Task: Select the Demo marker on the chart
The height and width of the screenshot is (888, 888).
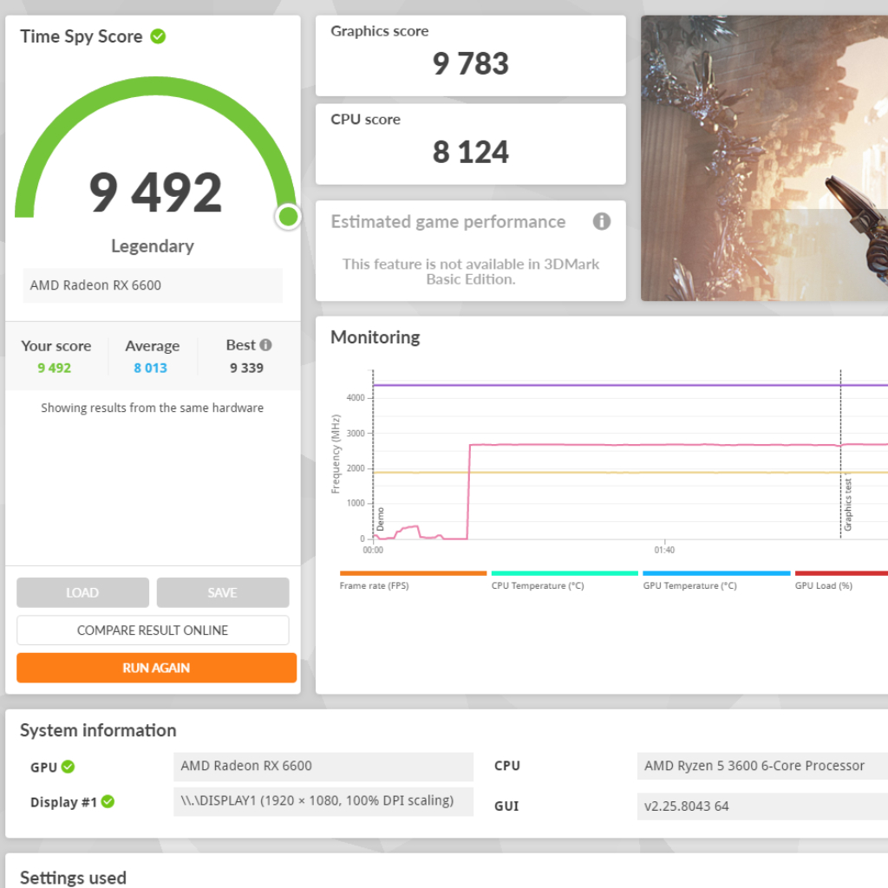Action: [380, 519]
